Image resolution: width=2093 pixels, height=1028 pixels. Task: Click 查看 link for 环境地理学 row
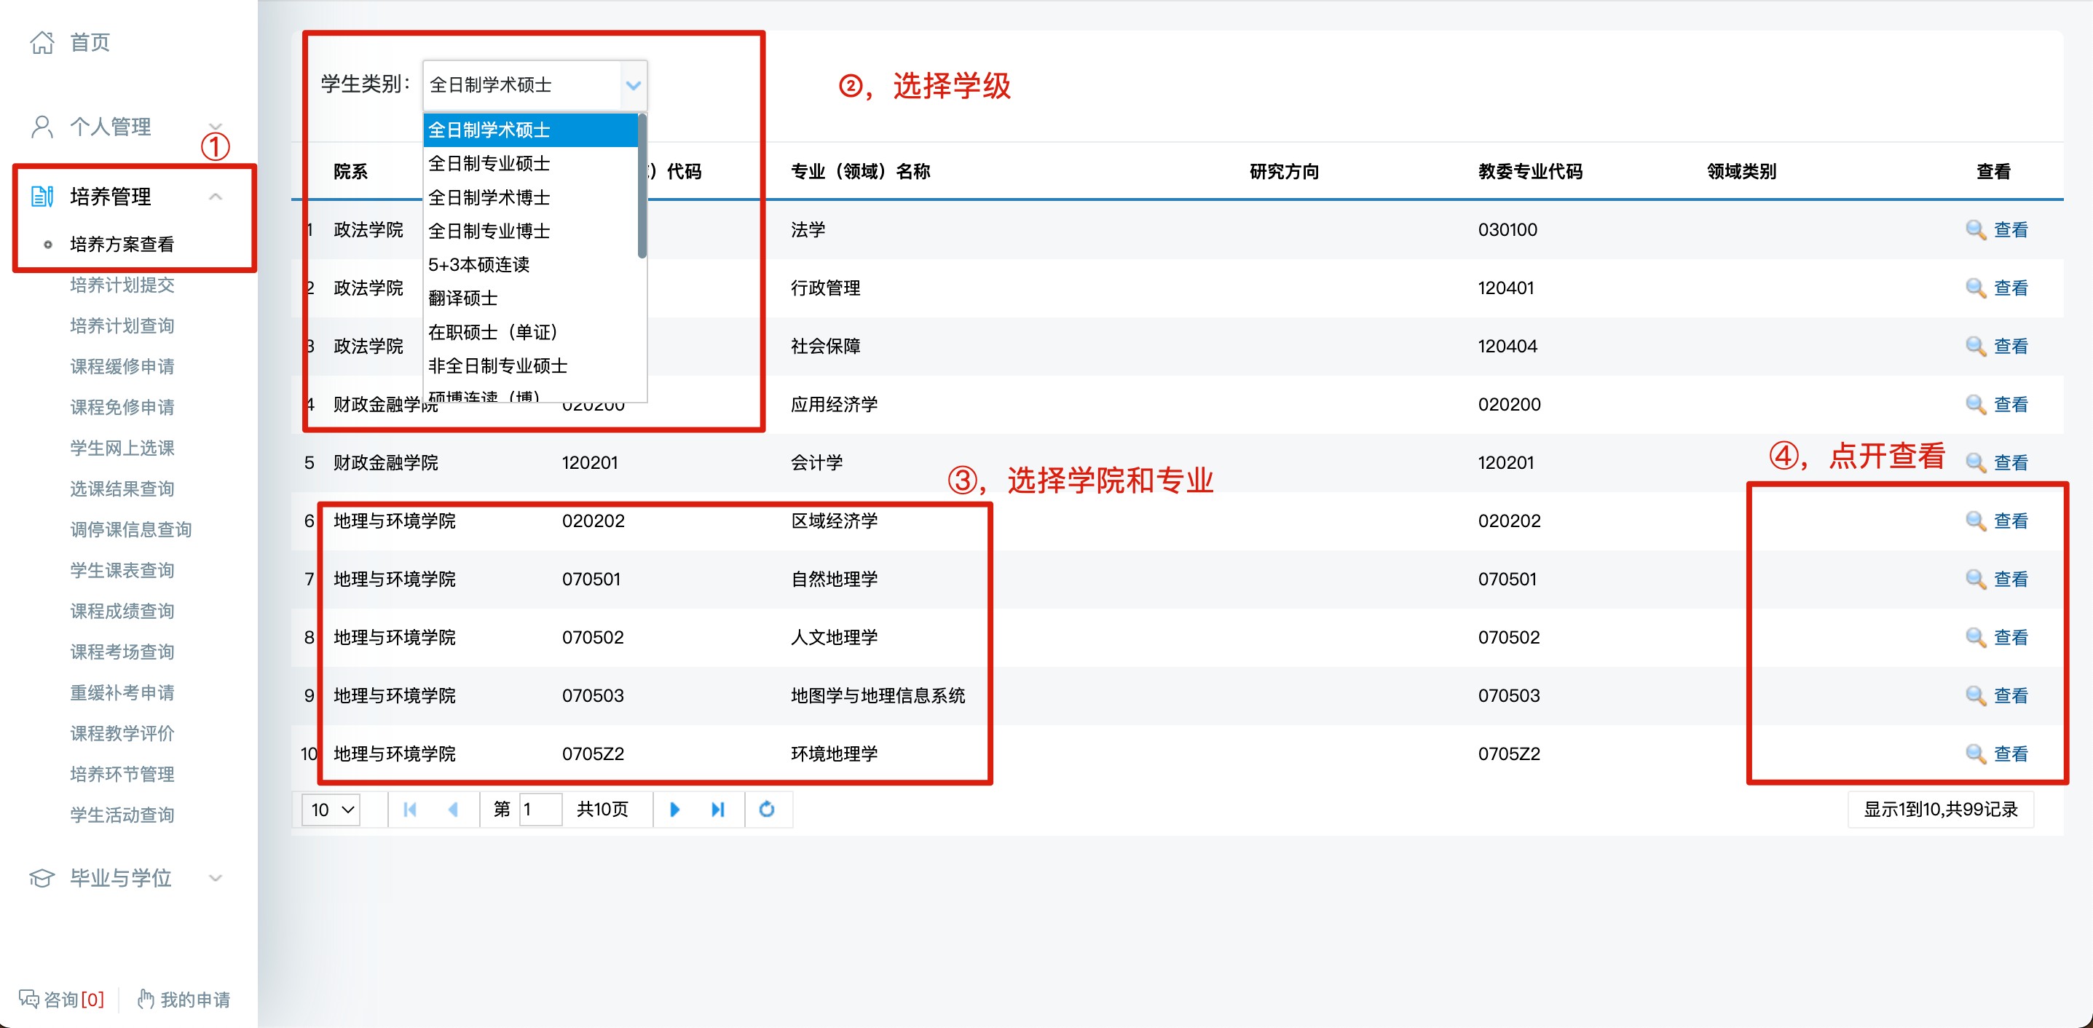[x=2010, y=754]
